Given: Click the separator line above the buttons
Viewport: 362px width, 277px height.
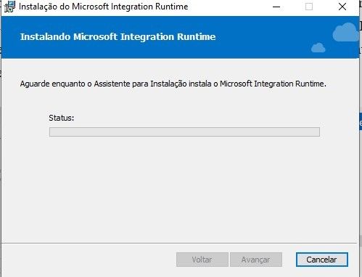Looking at the screenshot, I should click(179, 243).
